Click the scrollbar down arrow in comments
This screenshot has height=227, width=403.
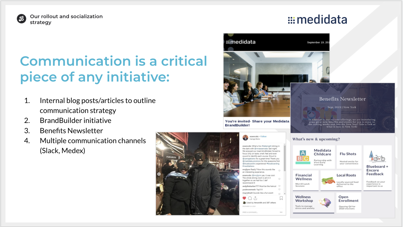pos(285,194)
